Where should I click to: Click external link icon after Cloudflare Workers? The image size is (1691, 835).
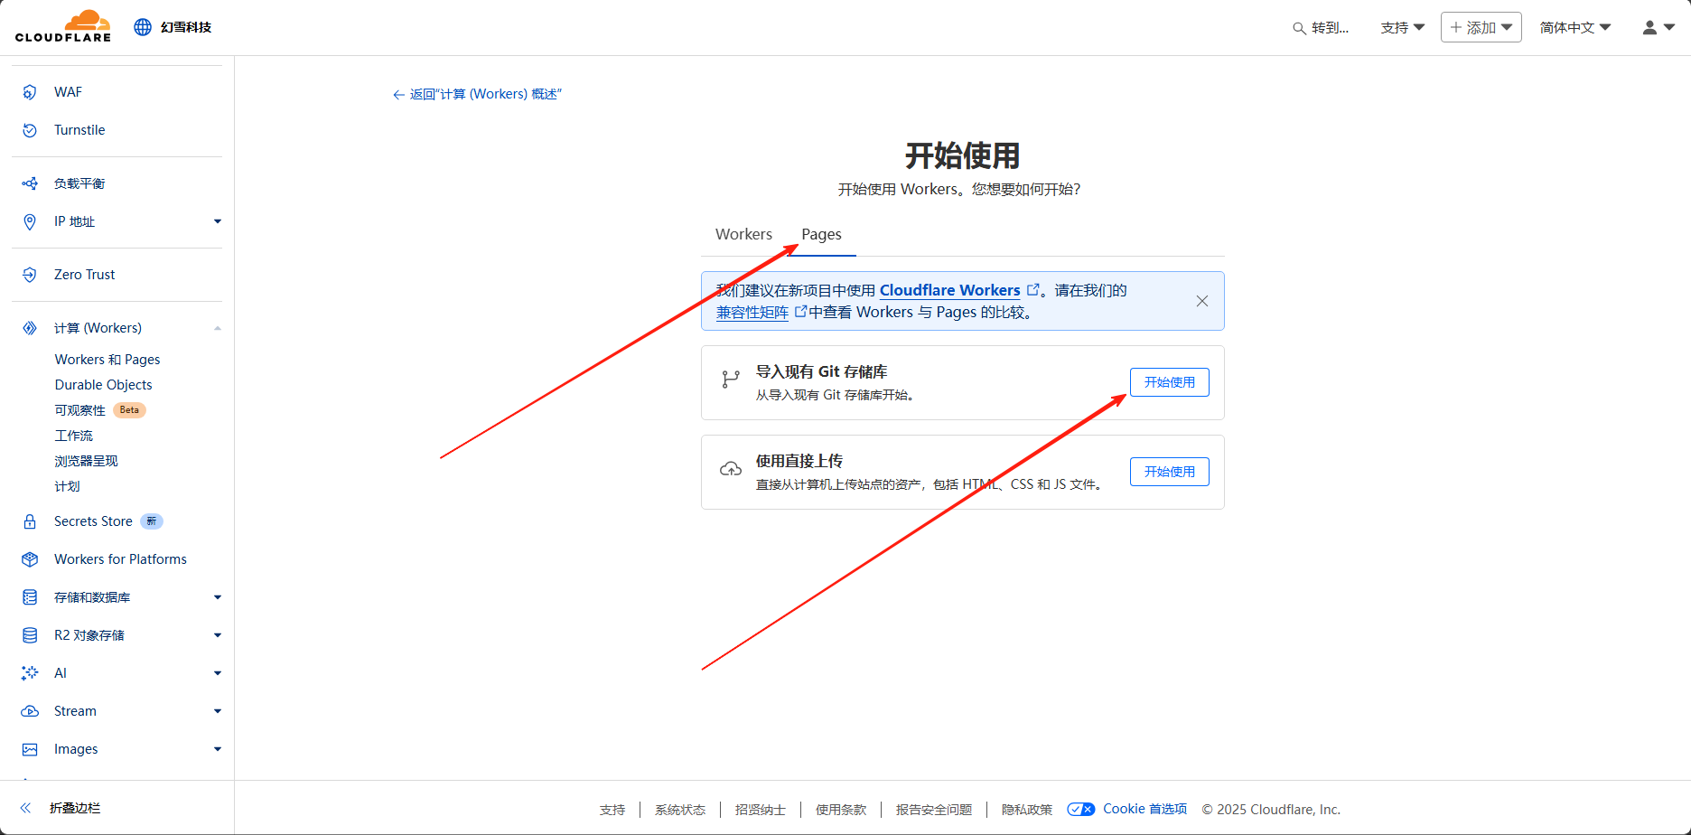click(x=1033, y=290)
